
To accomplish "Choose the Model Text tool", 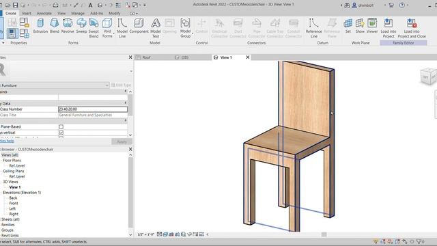I will [156, 28].
